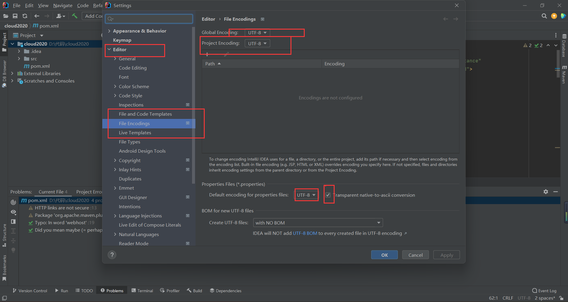Click the Search Everywhere magnifier icon
This screenshot has height=302, width=568.
coord(544,16)
